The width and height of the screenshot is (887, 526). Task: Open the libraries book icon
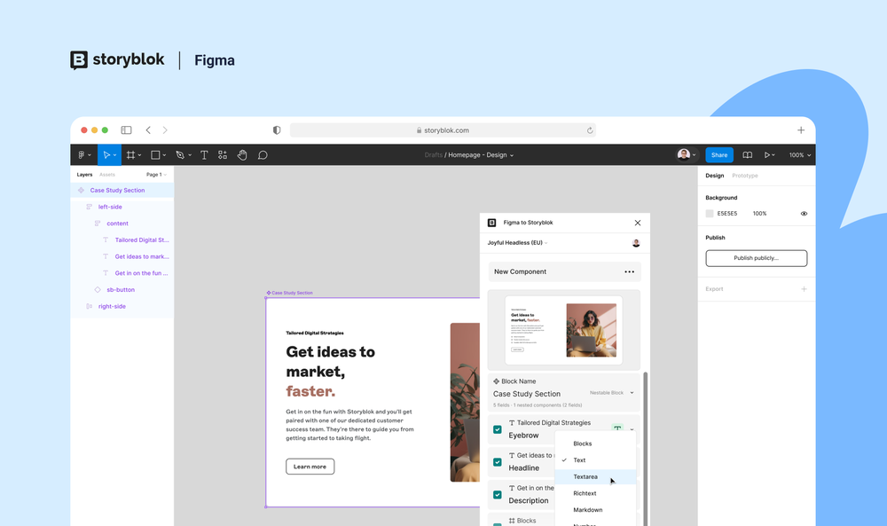(747, 155)
